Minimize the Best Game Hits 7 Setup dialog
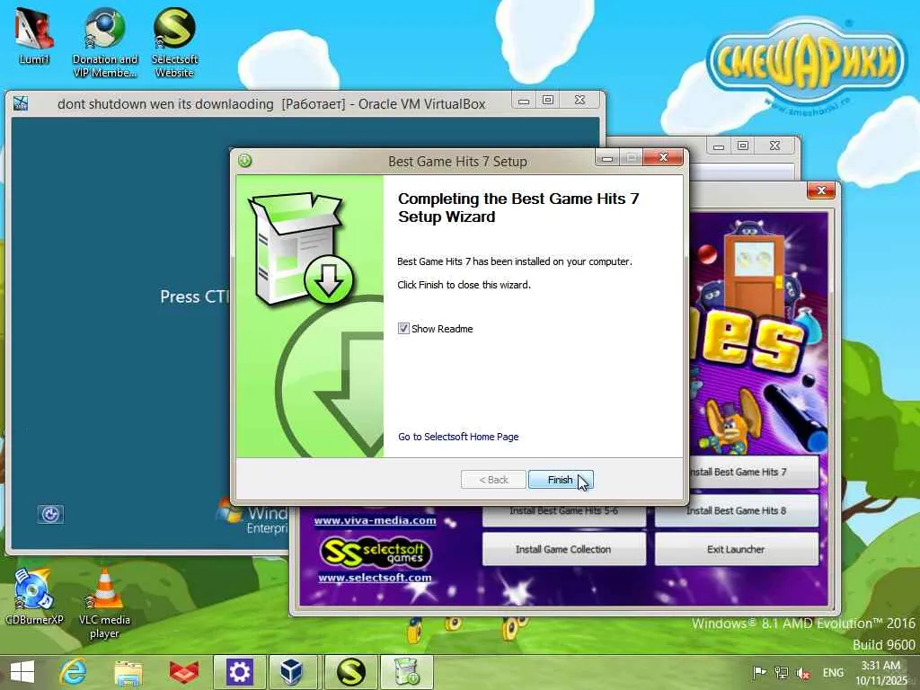Image resolution: width=920 pixels, height=690 pixels. tap(608, 158)
